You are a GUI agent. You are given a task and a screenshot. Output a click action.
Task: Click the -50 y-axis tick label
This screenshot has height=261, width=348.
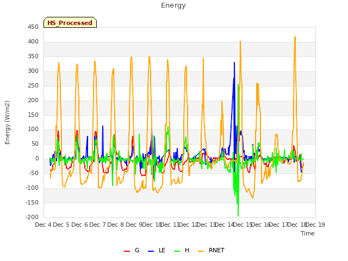tap(34, 173)
